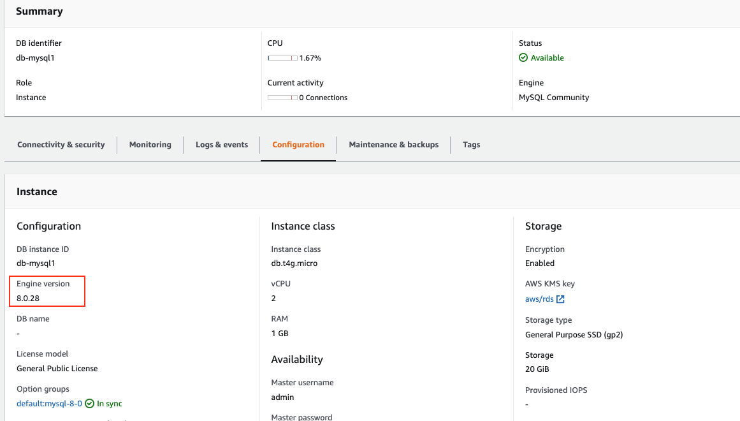Open the aws/rds KMS key link

click(539, 299)
